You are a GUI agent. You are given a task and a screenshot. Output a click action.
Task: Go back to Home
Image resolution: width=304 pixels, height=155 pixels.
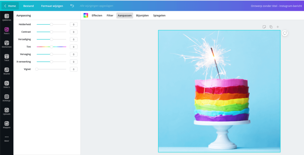point(10,6)
